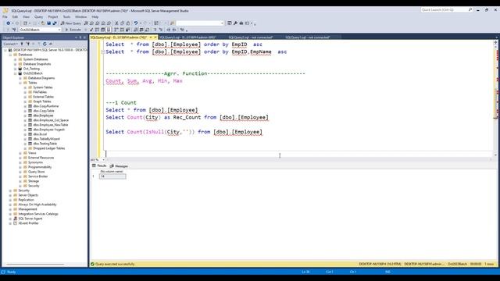Open the Toolbox icon in the toolbar
500x281 pixels.
pos(241,23)
